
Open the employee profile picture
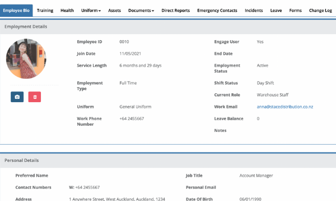(26, 59)
